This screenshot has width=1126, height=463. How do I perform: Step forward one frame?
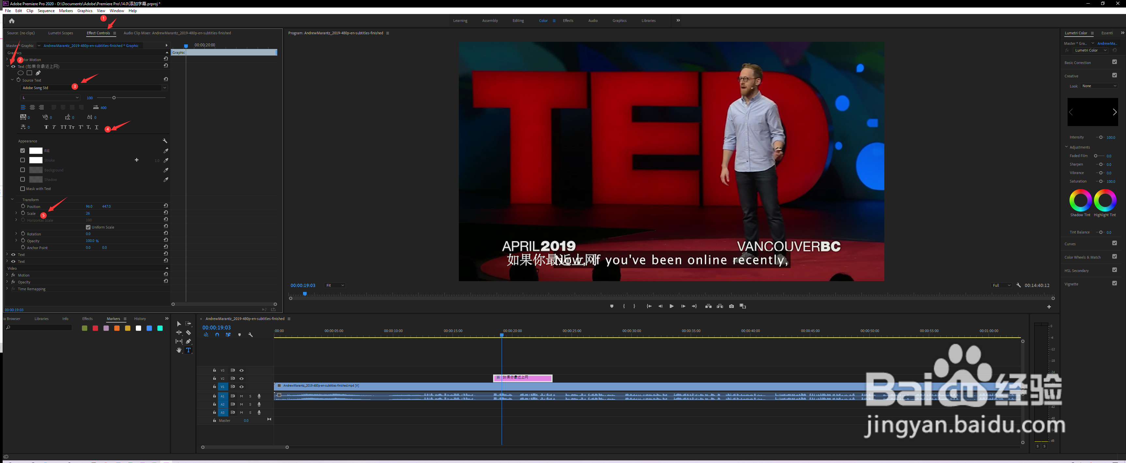coord(683,306)
